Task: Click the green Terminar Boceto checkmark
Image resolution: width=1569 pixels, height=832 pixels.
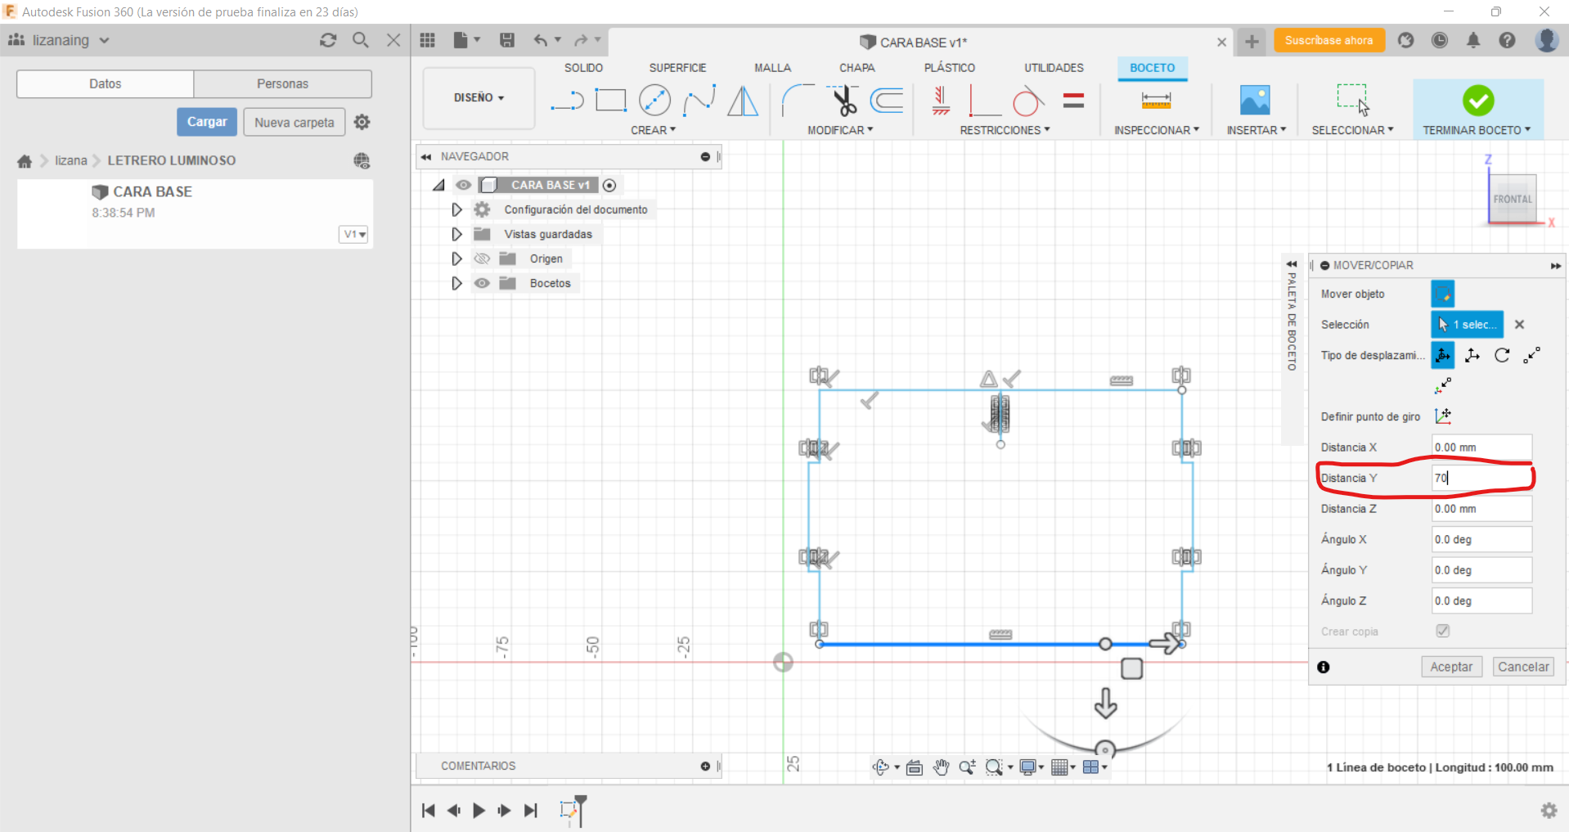Action: click(x=1478, y=101)
